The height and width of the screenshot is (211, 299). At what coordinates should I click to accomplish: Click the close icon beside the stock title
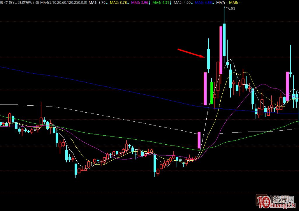(37, 3)
